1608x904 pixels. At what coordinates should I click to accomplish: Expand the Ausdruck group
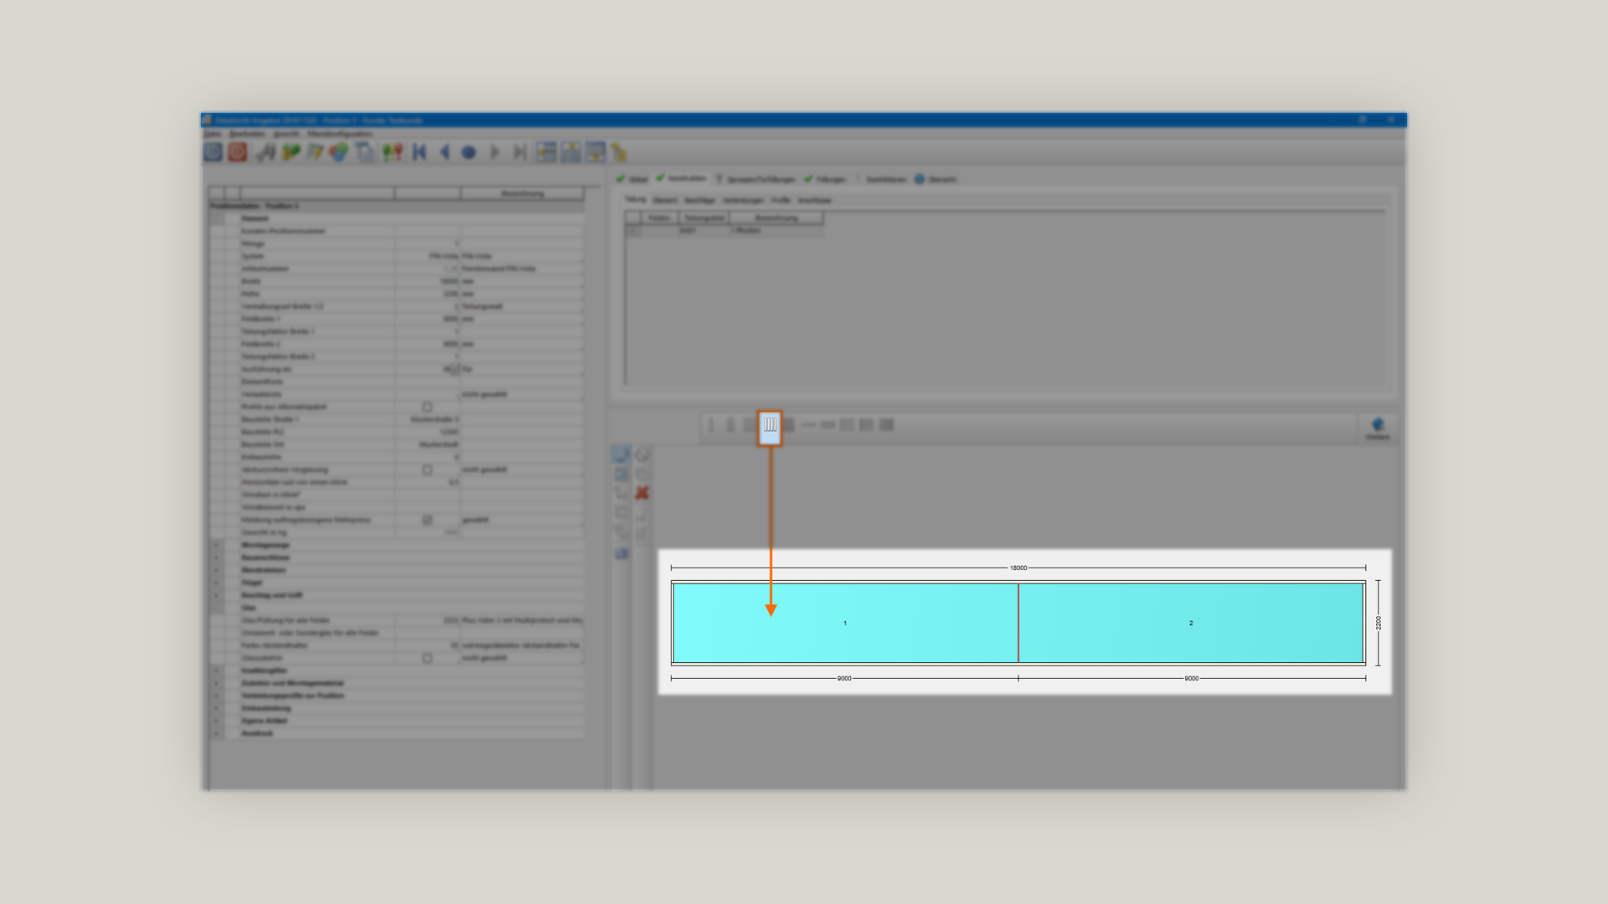tap(217, 733)
